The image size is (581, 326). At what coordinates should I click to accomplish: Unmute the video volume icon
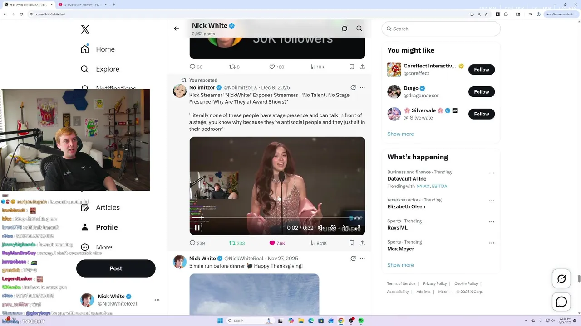click(x=321, y=228)
